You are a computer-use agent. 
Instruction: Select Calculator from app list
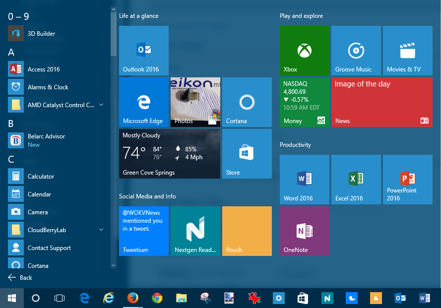(x=41, y=177)
